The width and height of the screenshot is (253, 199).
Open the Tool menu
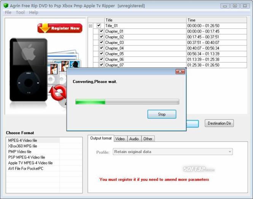pyautogui.click(x=20, y=13)
